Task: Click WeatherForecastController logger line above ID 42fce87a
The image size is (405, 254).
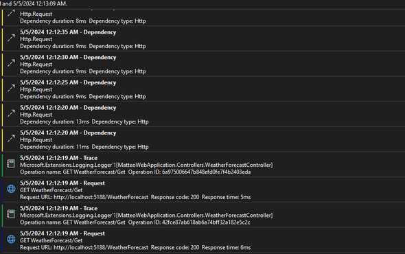Action: [146, 216]
